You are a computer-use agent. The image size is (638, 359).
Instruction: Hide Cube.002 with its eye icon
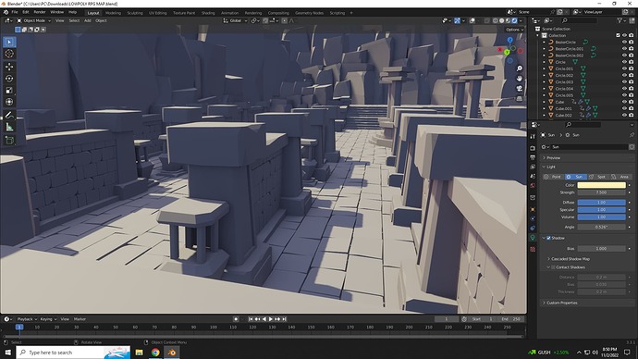(624, 115)
